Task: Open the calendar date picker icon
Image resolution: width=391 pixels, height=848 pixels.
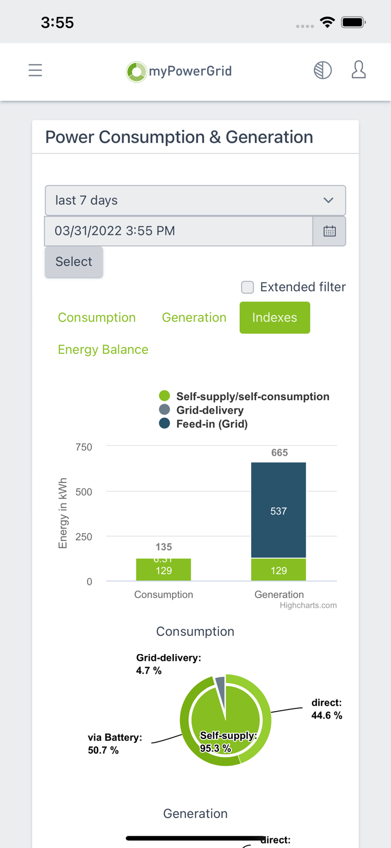Action: 330,231
